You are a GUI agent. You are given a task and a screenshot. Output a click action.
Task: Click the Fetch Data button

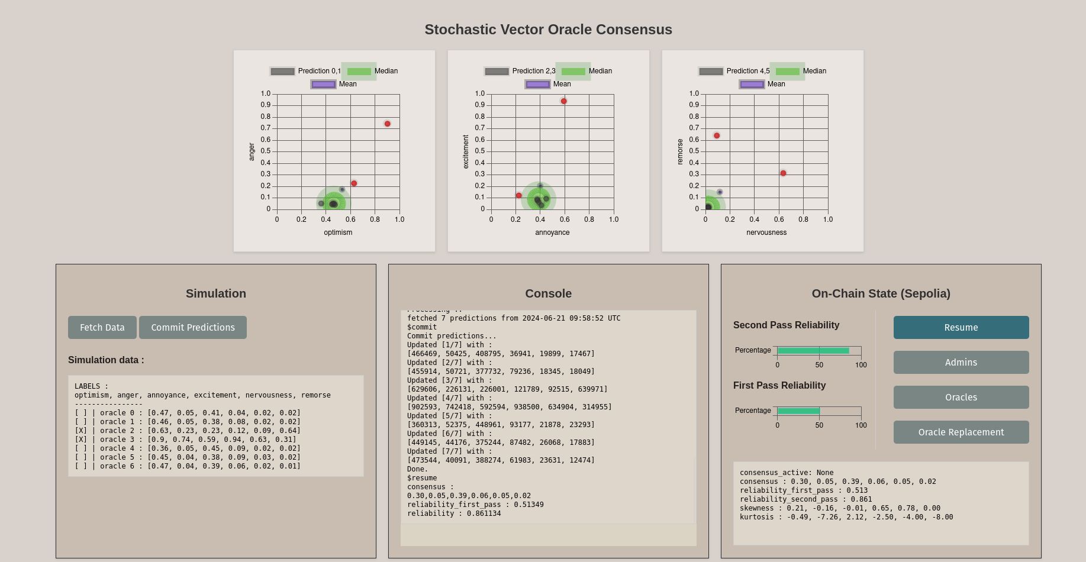pyautogui.click(x=102, y=327)
